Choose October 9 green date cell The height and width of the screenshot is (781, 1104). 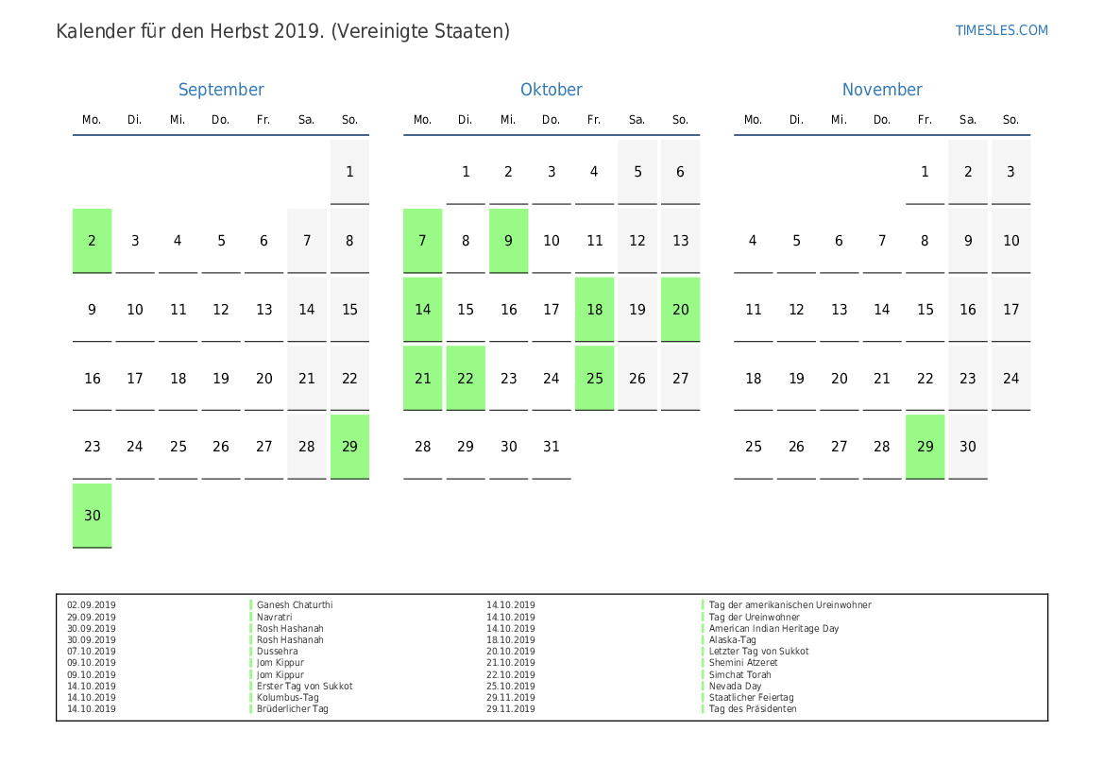tap(508, 241)
